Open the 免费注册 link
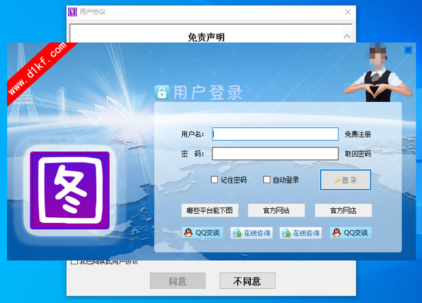Image resolution: width=422 pixels, height=303 pixels. coord(357,134)
